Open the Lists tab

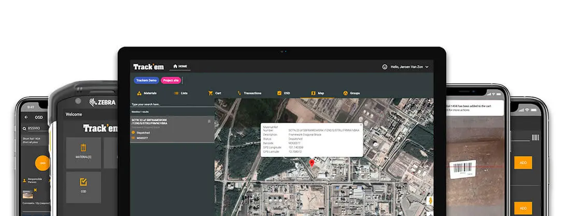click(181, 93)
